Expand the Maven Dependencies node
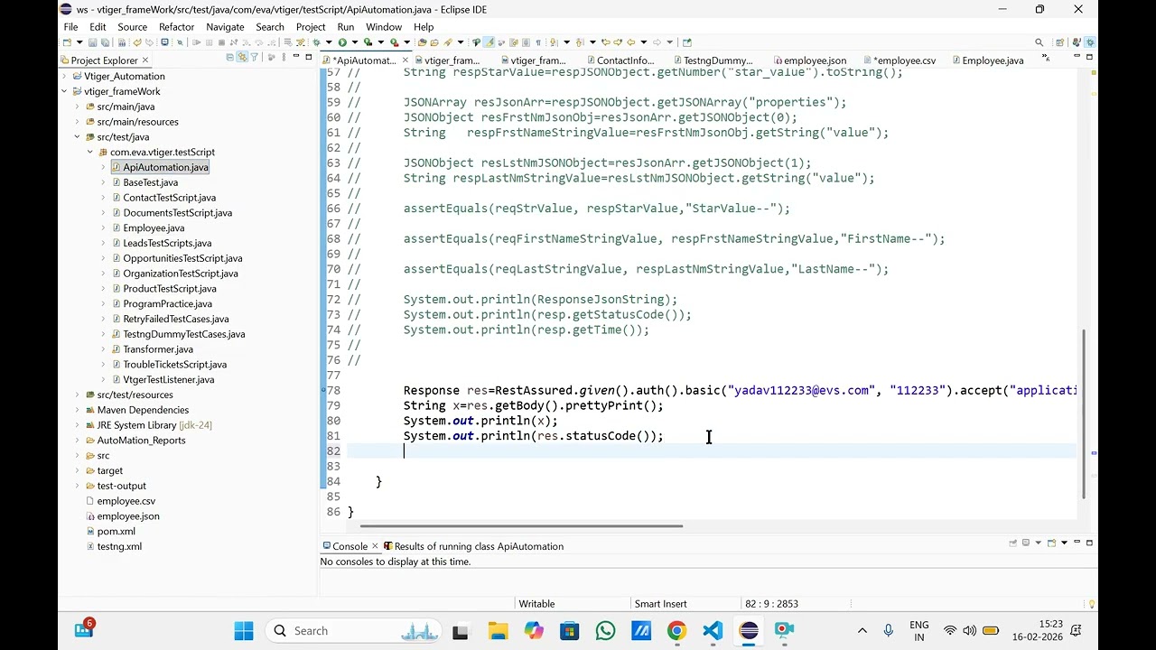 click(x=78, y=410)
